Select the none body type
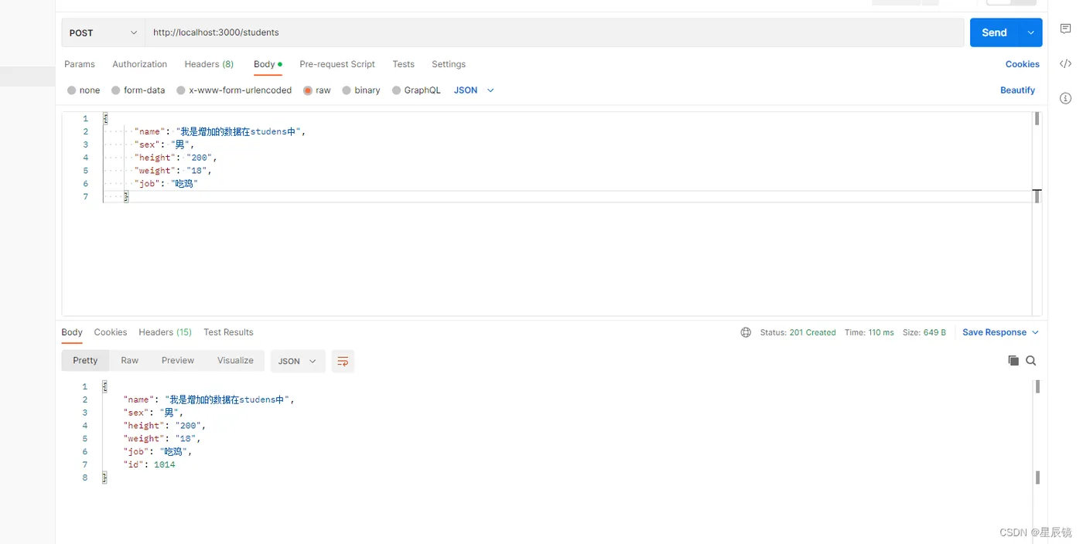Screen dimensions: 1083x544 pos(84,90)
